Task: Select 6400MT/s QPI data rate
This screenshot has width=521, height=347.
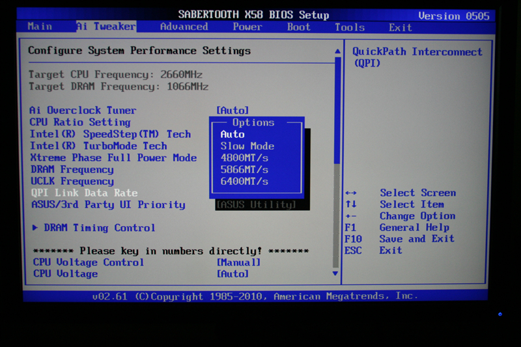Action: pos(244,181)
